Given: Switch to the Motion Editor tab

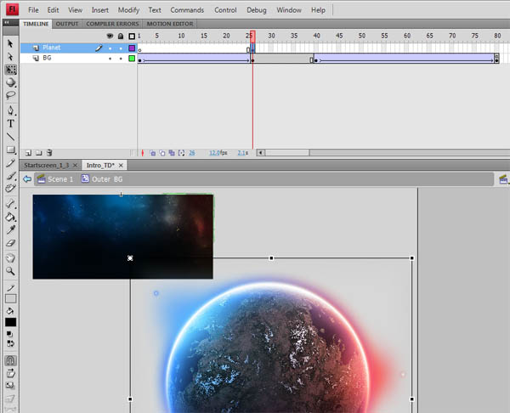Looking at the screenshot, I should click(167, 23).
